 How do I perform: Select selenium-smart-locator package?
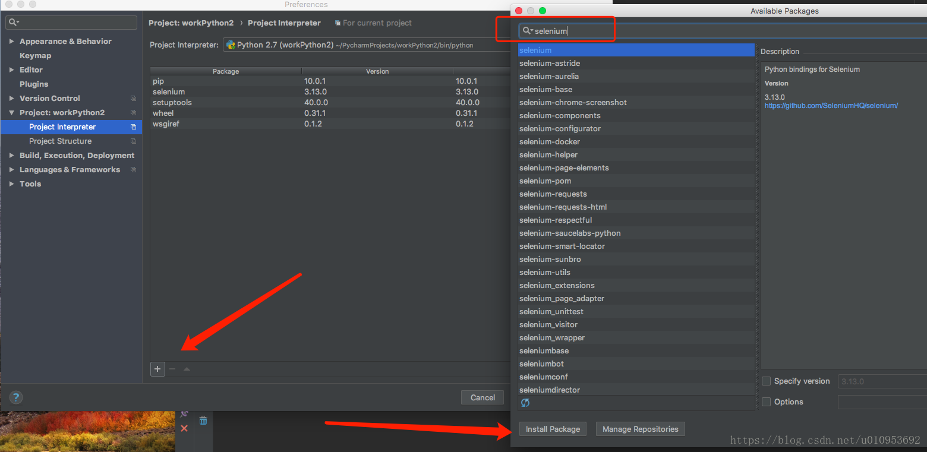point(636,246)
